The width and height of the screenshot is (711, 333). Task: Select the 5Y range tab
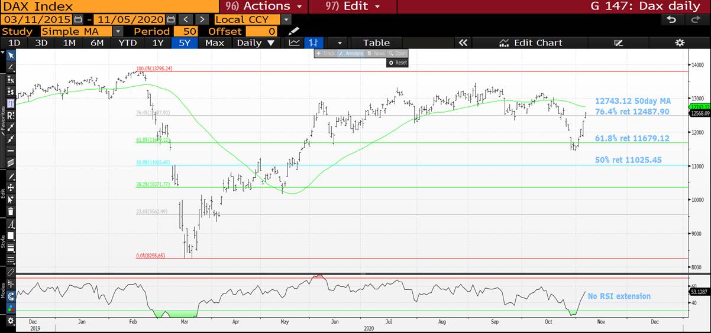point(185,43)
